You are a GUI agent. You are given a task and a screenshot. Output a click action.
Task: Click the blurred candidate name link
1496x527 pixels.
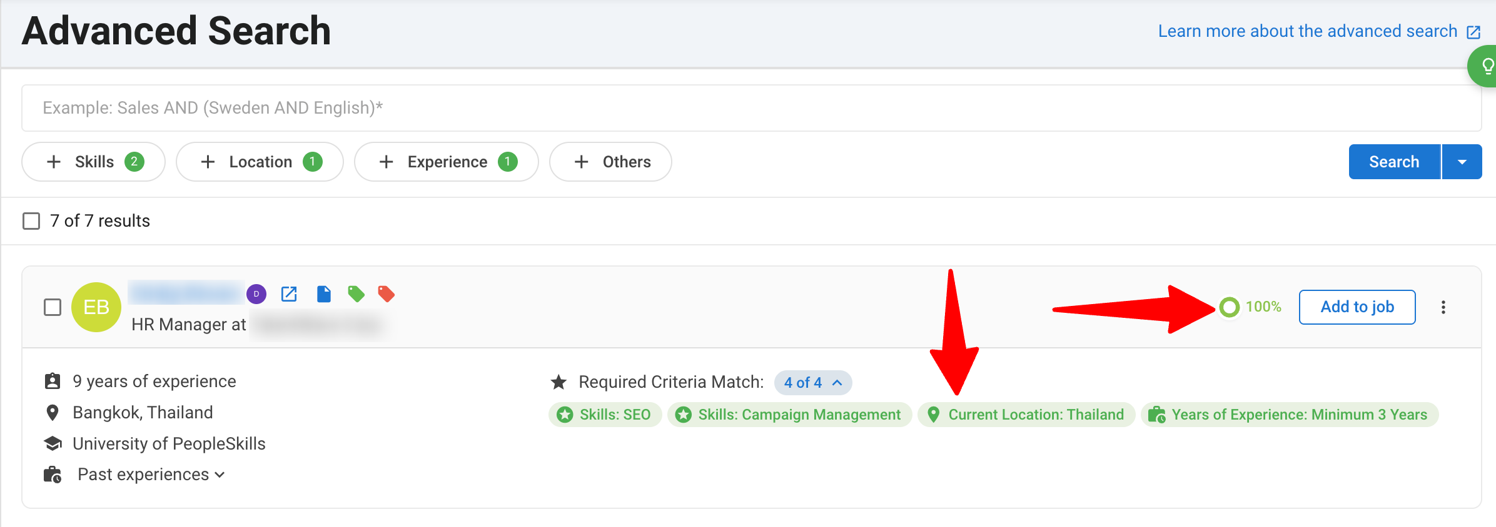click(185, 292)
